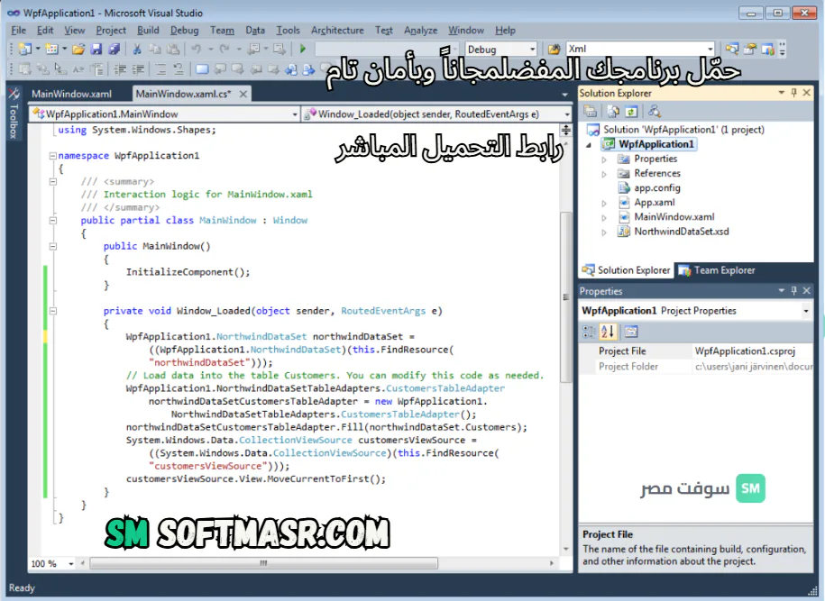
Task: Save the current file with the floppy icon
Action: pos(96,49)
